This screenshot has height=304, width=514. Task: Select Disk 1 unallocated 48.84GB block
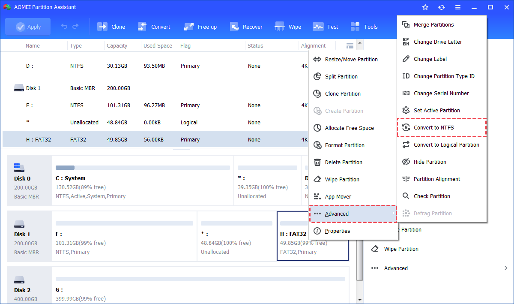pyautogui.click(x=236, y=236)
